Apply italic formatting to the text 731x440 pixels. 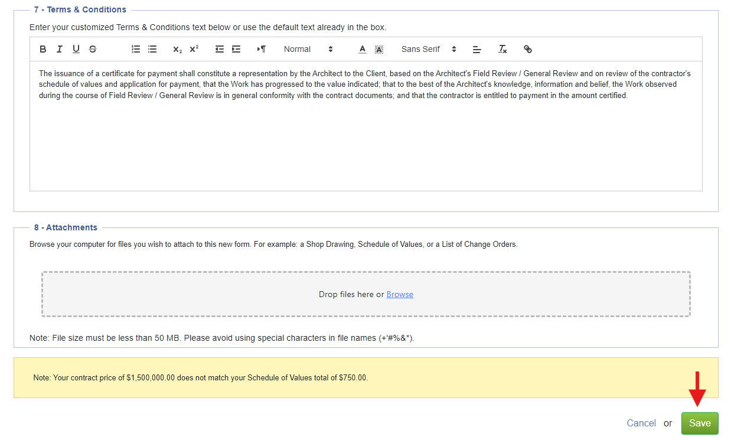click(x=60, y=49)
